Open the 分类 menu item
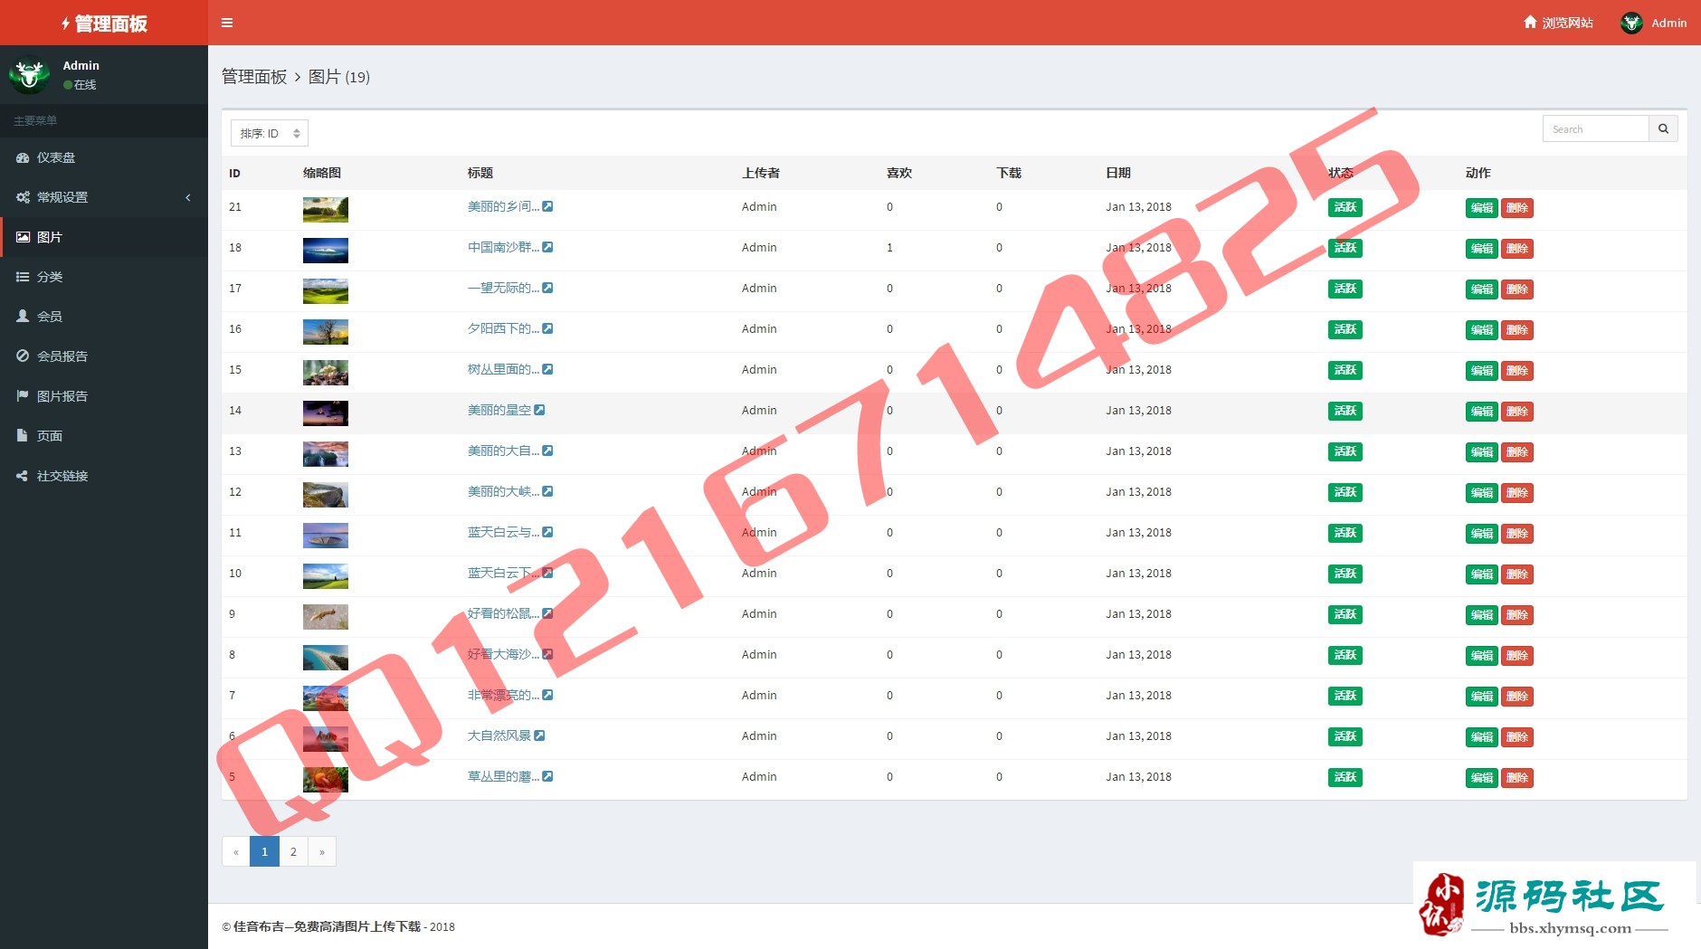1701x949 pixels. (x=104, y=277)
